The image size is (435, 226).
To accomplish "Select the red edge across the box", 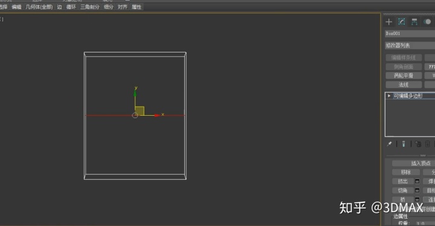I will tap(111, 115).
